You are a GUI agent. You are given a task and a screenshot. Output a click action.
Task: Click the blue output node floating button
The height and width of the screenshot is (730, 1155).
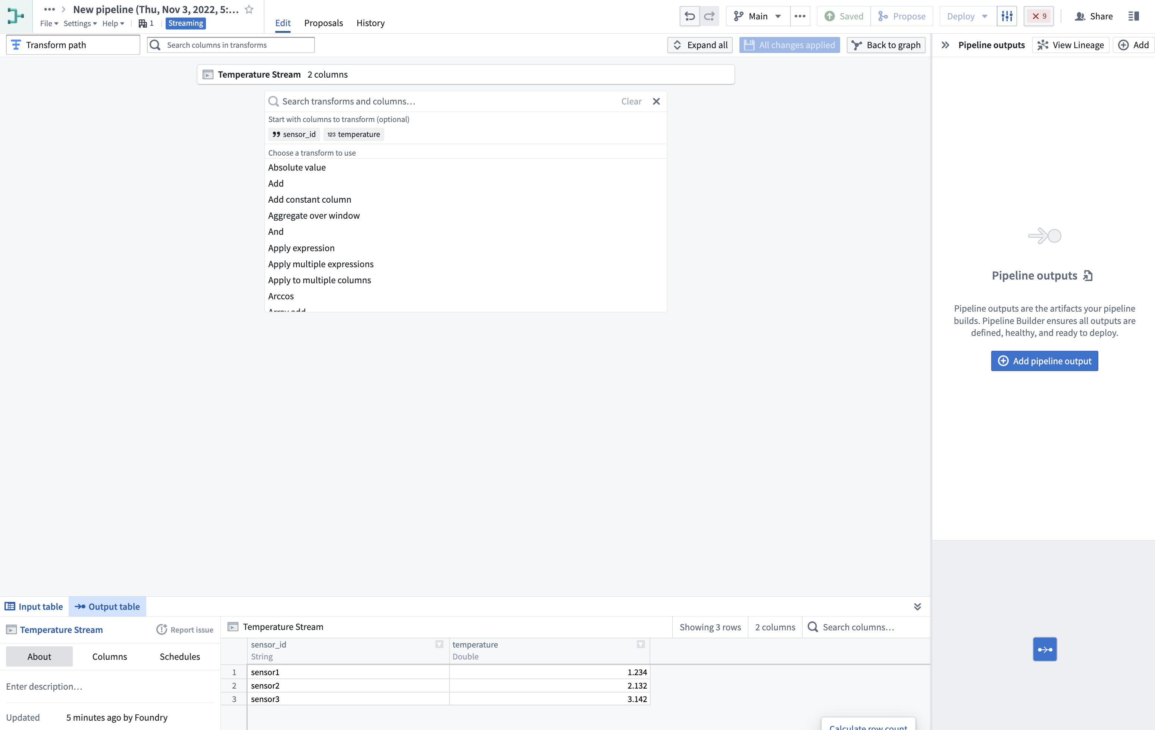pos(1045,649)
